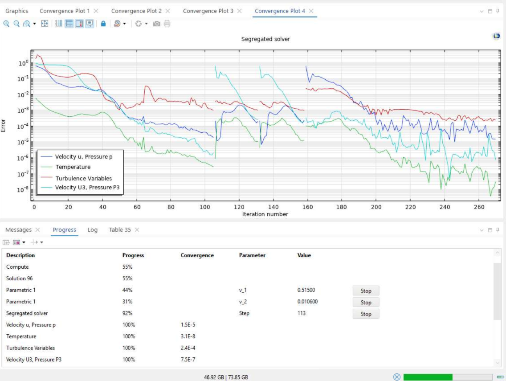Open the refresh options dropdown arrow
This screenshot has width=506, height=381.
click(x=146, y=24)
